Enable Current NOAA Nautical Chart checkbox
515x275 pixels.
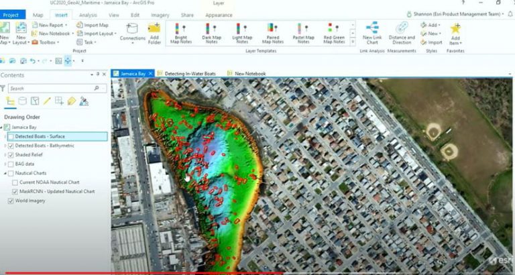[x=15, y=182]
